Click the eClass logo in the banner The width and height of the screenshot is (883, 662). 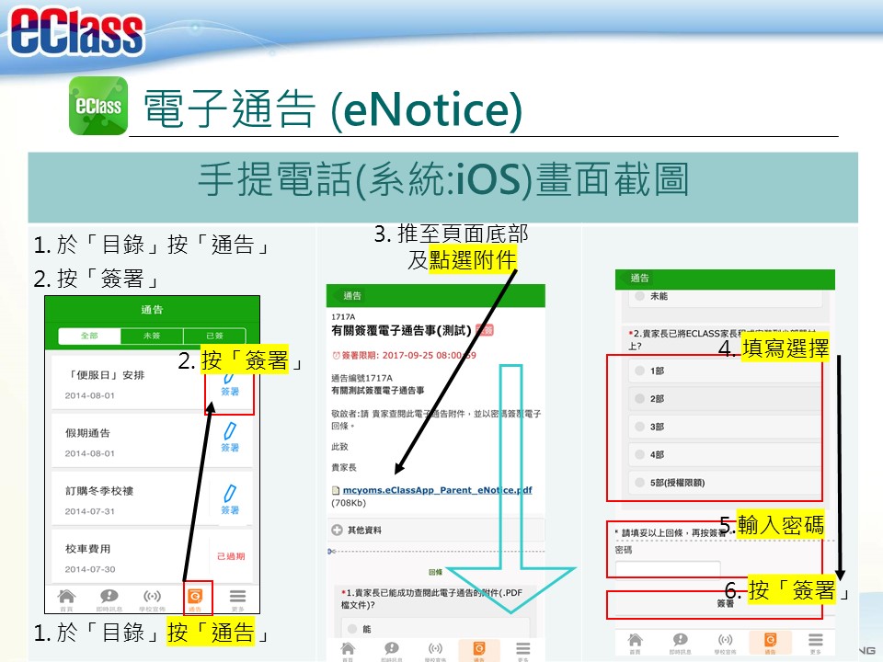tap(76, 31)
